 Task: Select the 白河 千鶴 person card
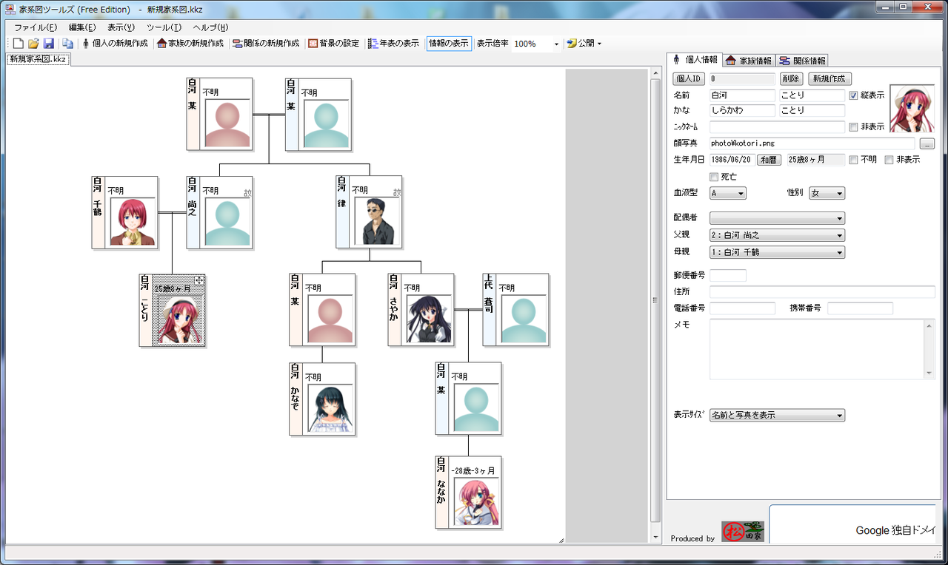pyautogui.click(x=125, y=212)
